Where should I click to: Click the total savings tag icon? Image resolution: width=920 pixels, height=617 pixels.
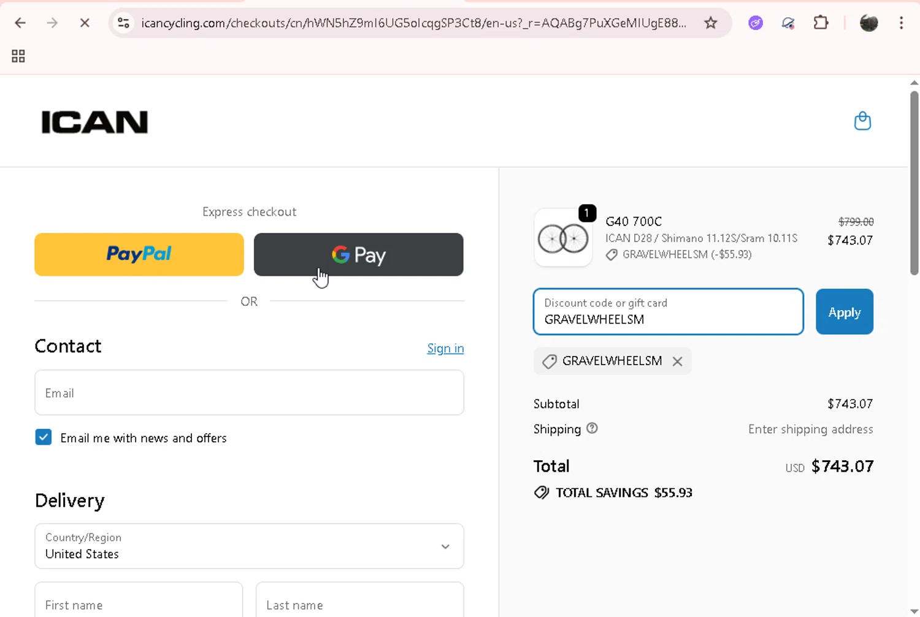tap(541, 493)
